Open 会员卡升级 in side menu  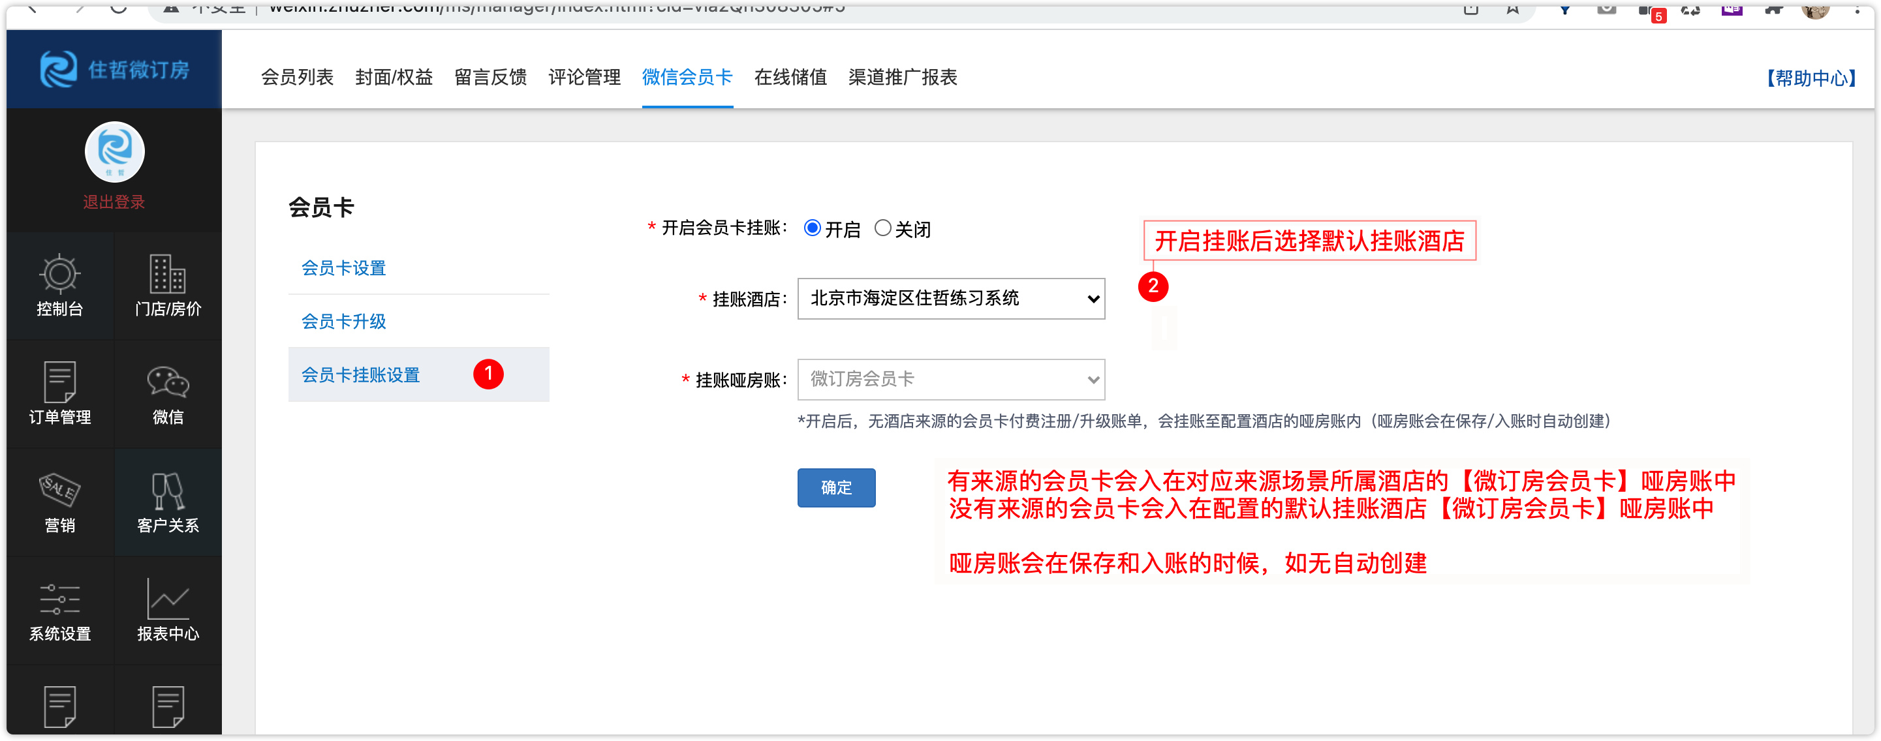pos(343,321)
